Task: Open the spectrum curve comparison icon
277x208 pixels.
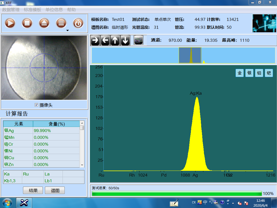Action: tap(138, 40)
